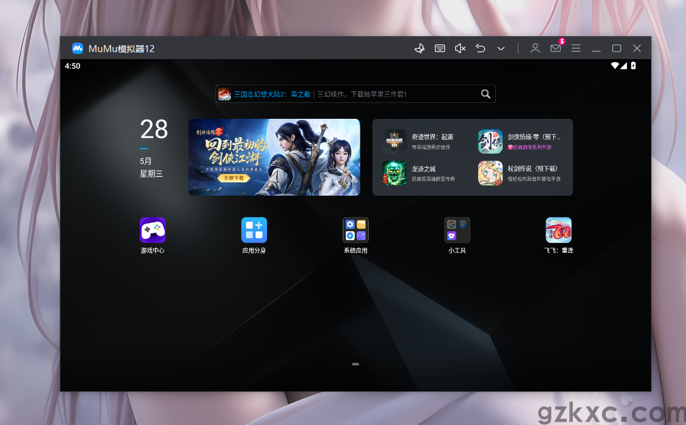The height and width of the screenshot is (425, 686).
Task: Open the mail messages icon
Action: 556,48
